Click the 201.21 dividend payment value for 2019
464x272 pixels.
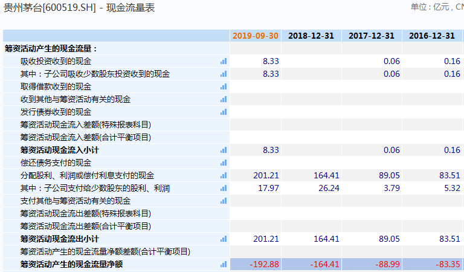pos(266,175)
